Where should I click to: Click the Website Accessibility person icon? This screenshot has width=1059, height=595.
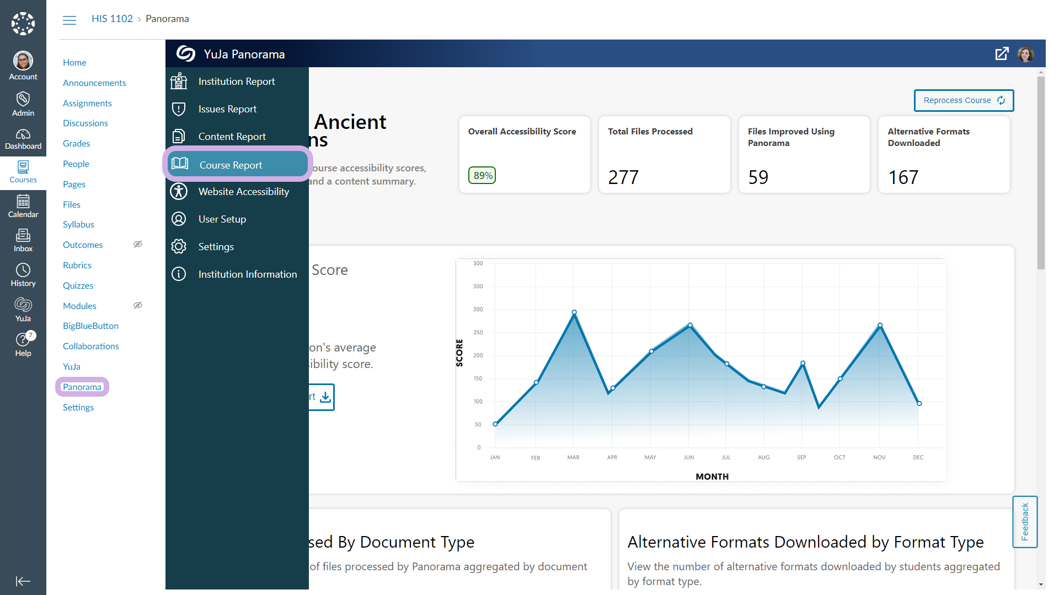coord(179,191)
